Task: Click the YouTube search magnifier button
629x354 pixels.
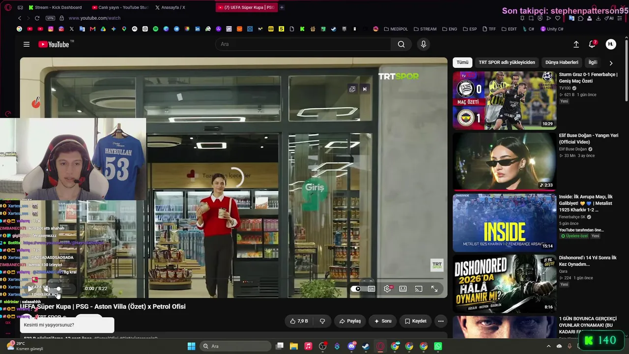Action: click(x=401, y=44)
